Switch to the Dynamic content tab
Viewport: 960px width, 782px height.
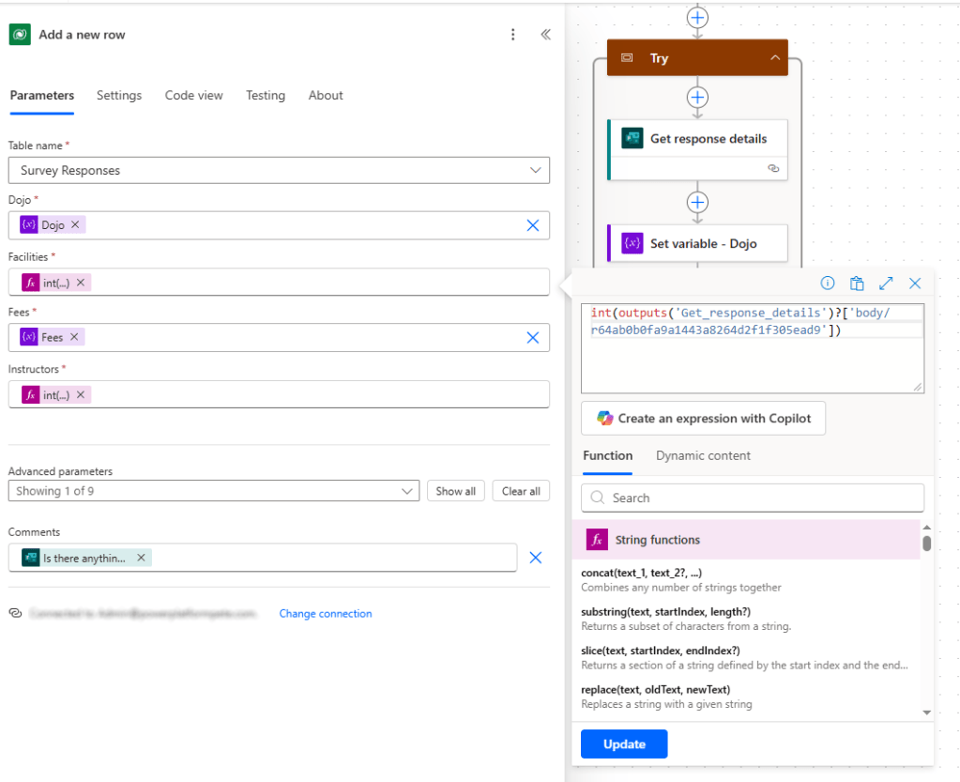click(703, 455)
